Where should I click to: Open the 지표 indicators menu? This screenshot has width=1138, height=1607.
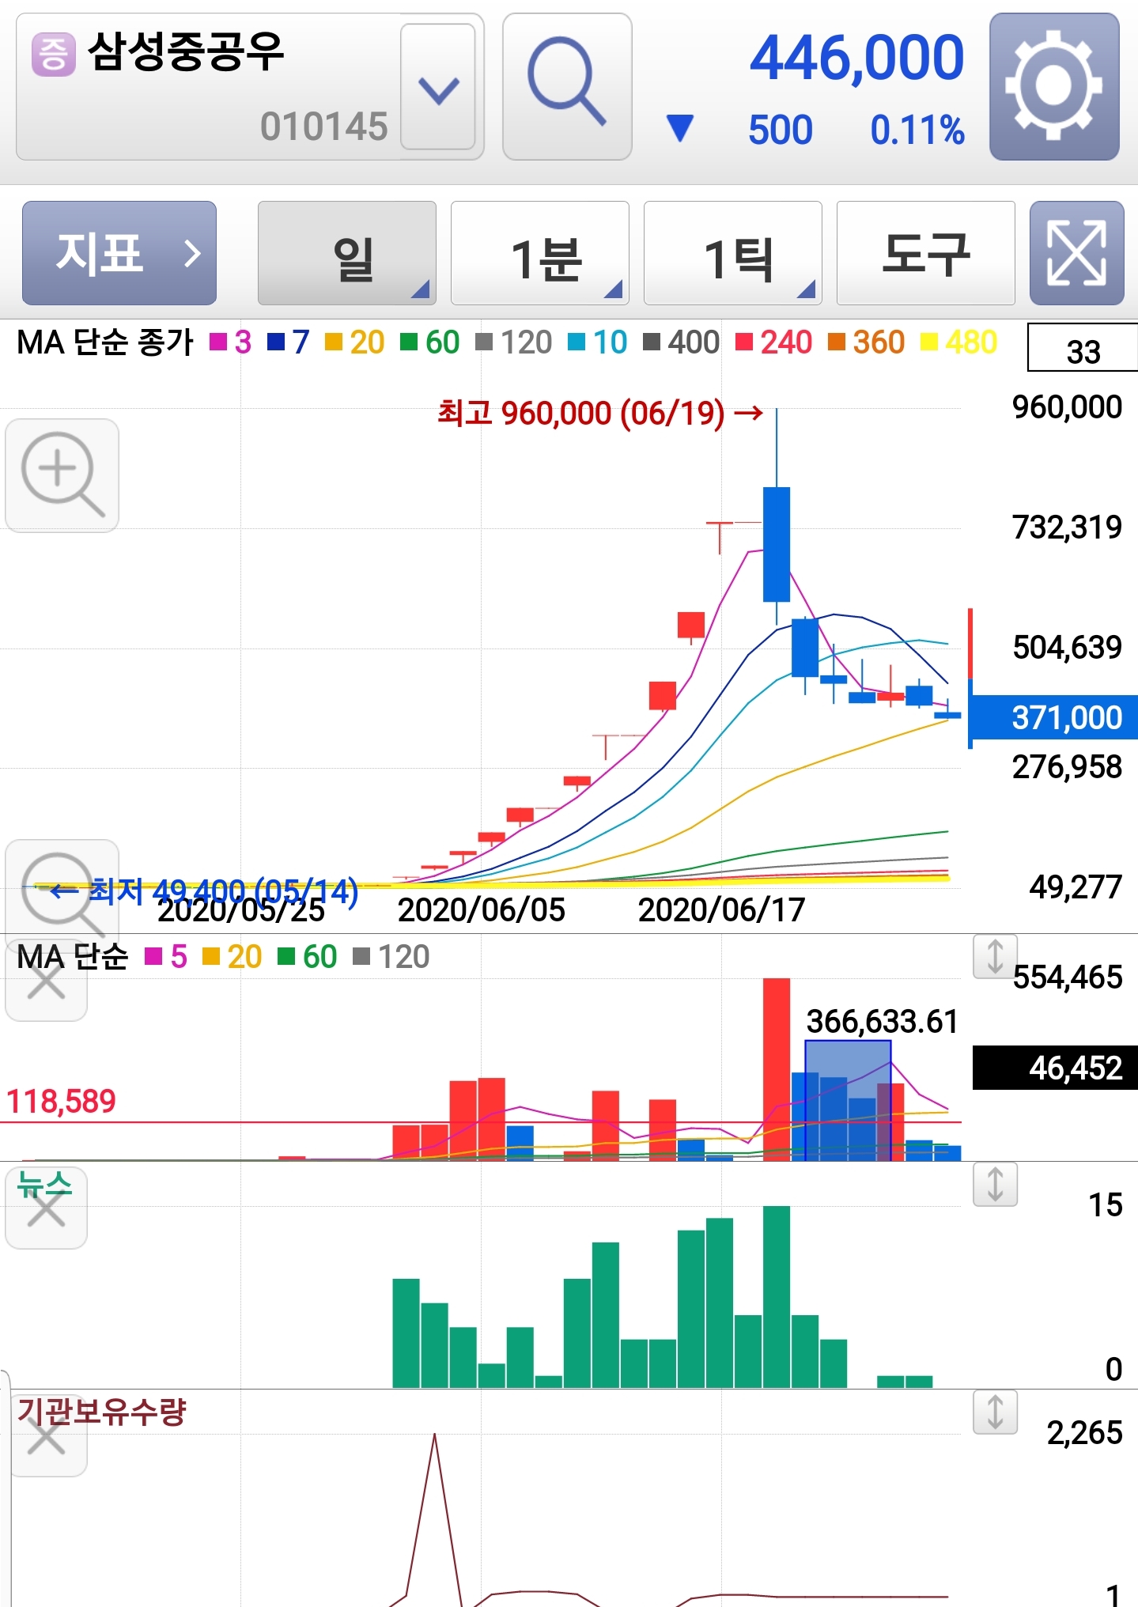point(119,253)
